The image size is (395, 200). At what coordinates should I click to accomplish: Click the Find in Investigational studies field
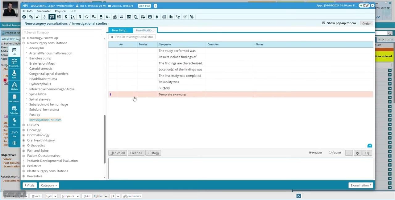pos(132,37)
